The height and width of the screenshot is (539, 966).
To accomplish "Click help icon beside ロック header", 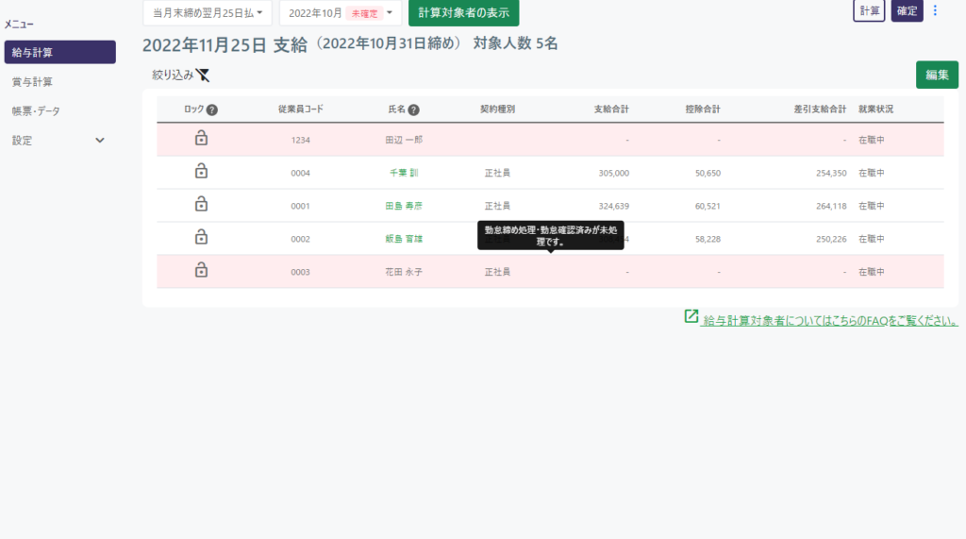I will tap(212, 109).
